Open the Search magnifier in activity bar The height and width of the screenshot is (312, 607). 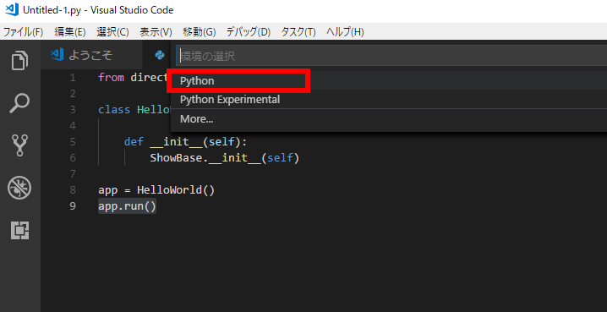pos(19,103)
